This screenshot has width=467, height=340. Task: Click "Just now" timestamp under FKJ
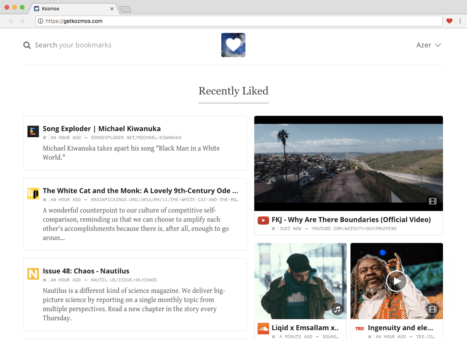pyautogui.click(x=290, y=229)
